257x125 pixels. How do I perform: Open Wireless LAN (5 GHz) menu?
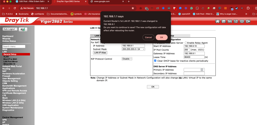click(x=13, y=103)
